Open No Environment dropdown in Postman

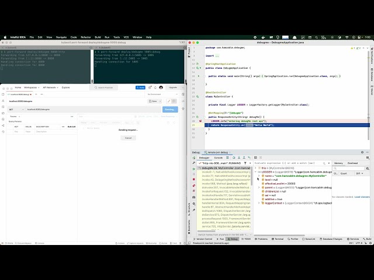click(x=162, y=94)
